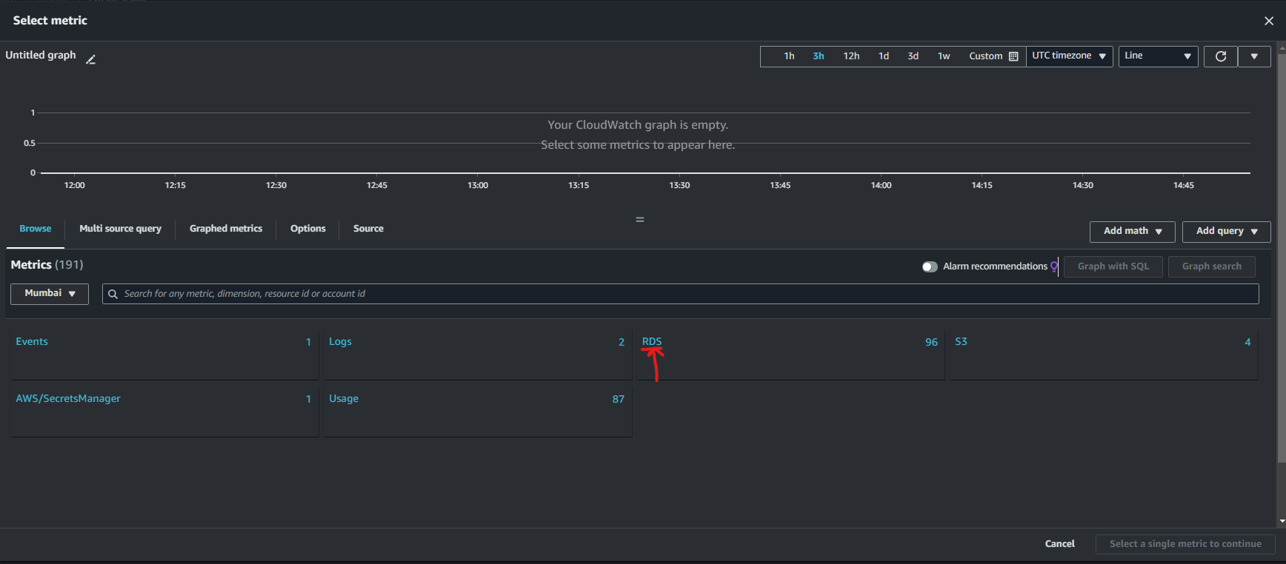
Task: Click Select a single metric to continue
Action: 1185,544
